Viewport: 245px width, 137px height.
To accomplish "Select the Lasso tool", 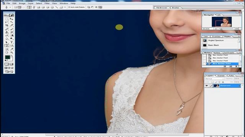I will (7, 22).
